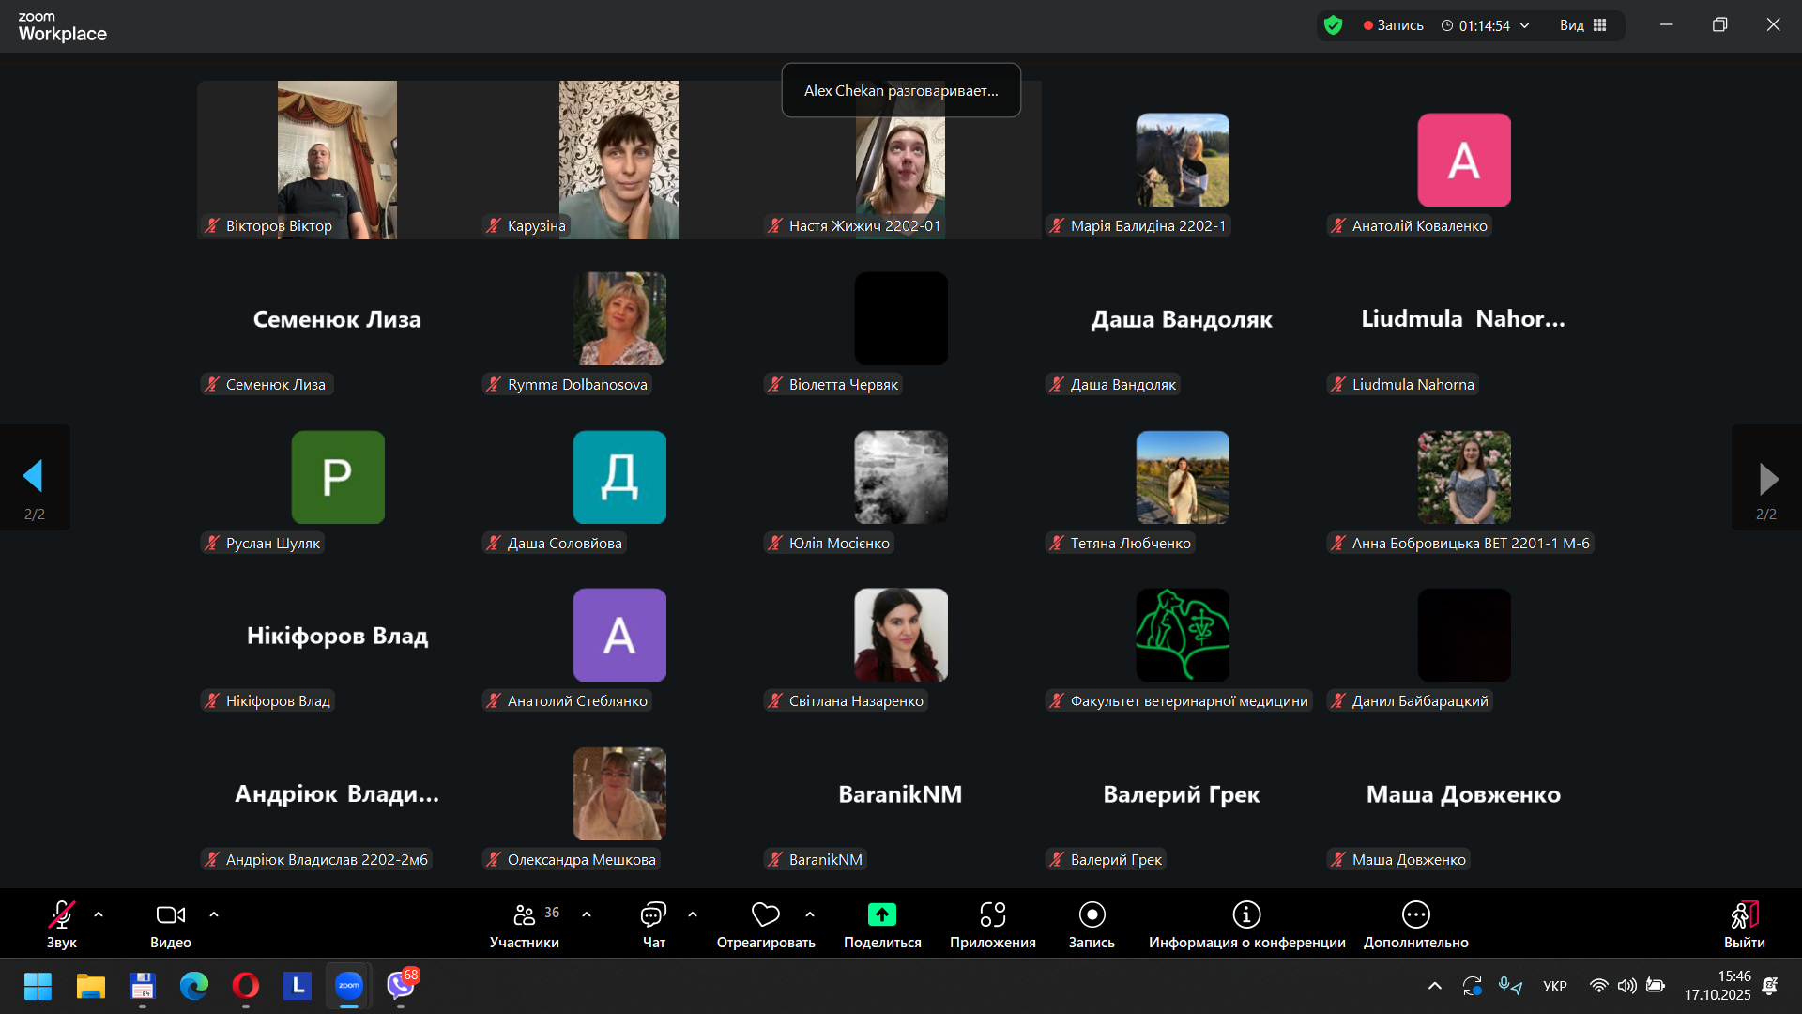
Task: Open the More options ellipsis
Action: [x=1415, y=914]
